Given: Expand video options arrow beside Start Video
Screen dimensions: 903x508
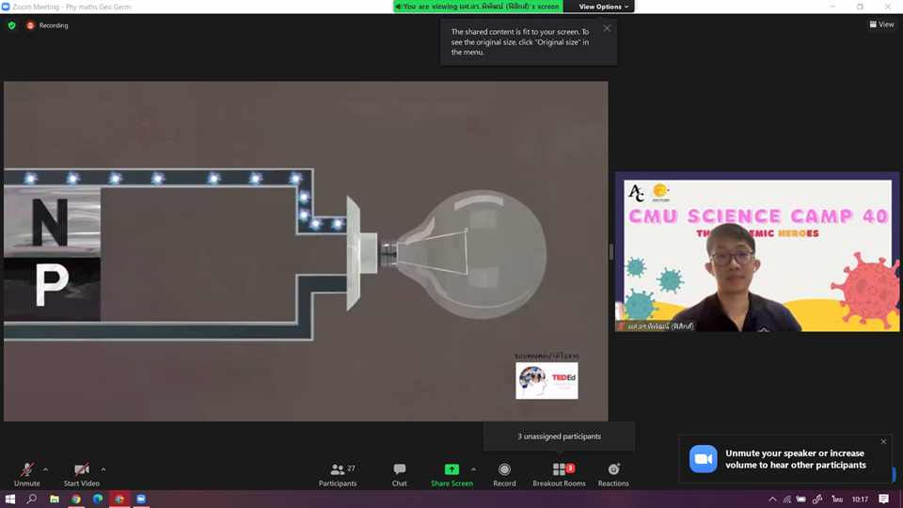Looking at the screenshot, I should pos(103,469).
